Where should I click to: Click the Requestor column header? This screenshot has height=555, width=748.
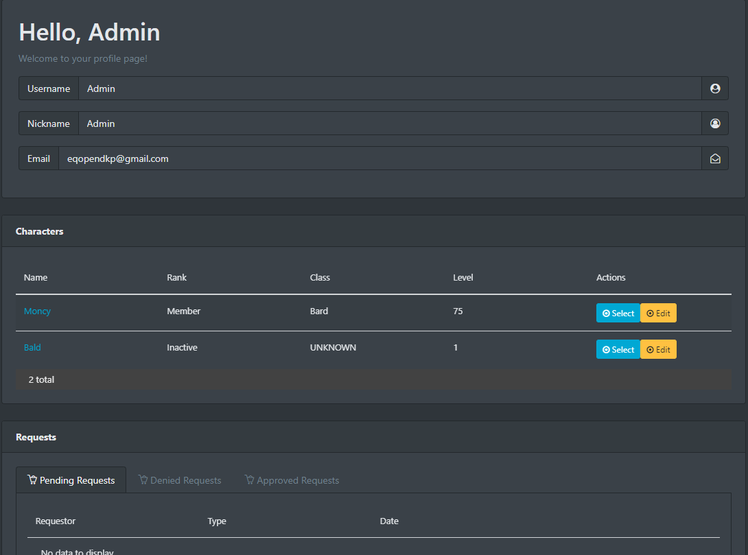pos(56,521)
